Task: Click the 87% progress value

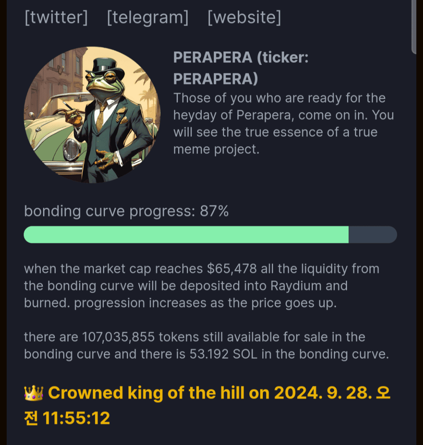Action: pos(214,212)
